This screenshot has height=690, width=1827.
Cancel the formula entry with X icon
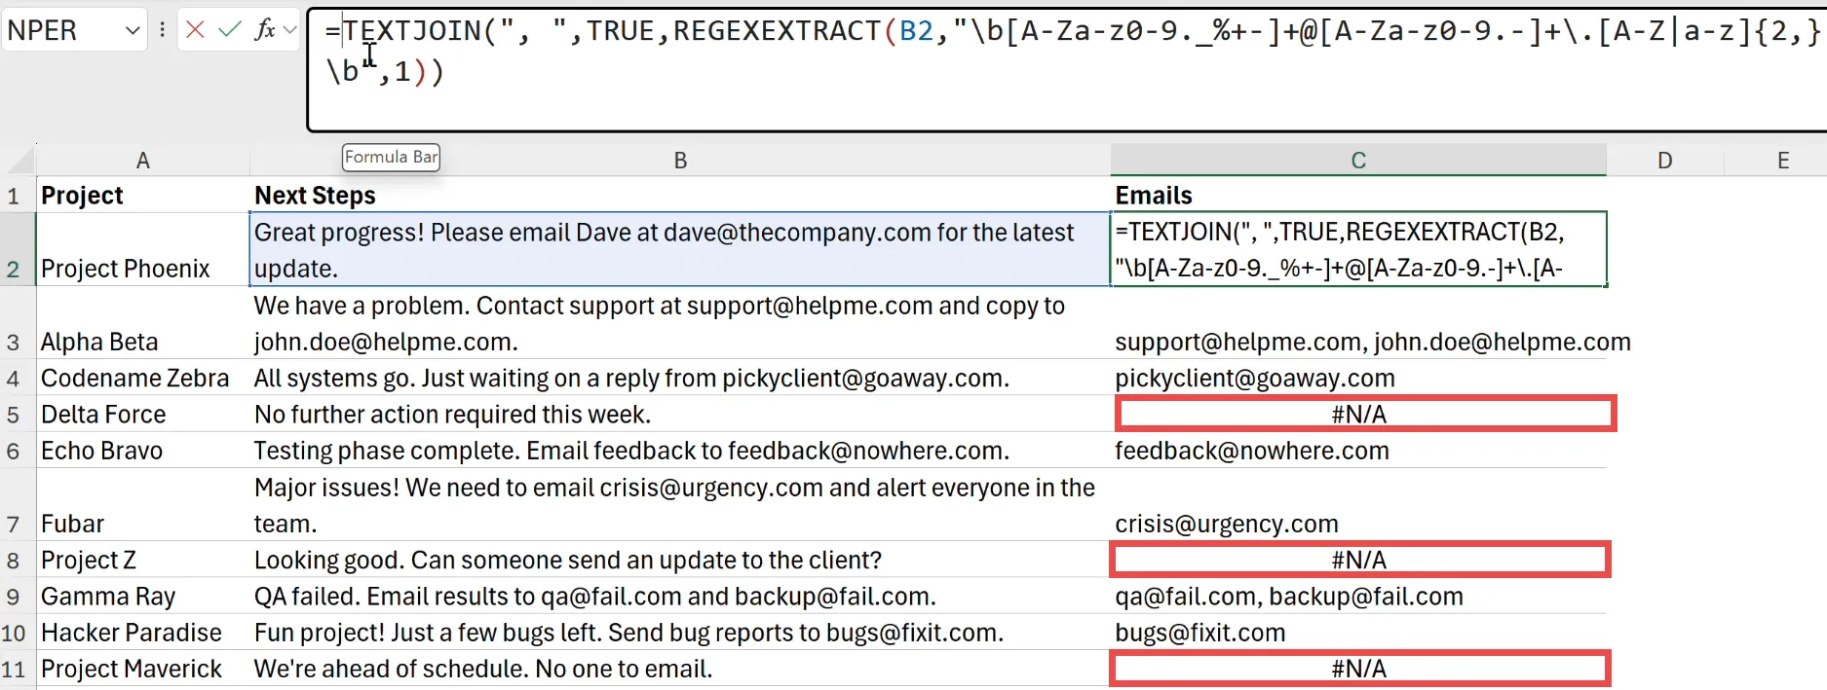(x=195, y=30)
